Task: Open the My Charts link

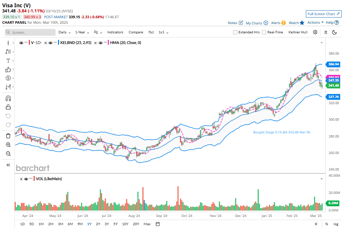Action: (x=256, y=23)
